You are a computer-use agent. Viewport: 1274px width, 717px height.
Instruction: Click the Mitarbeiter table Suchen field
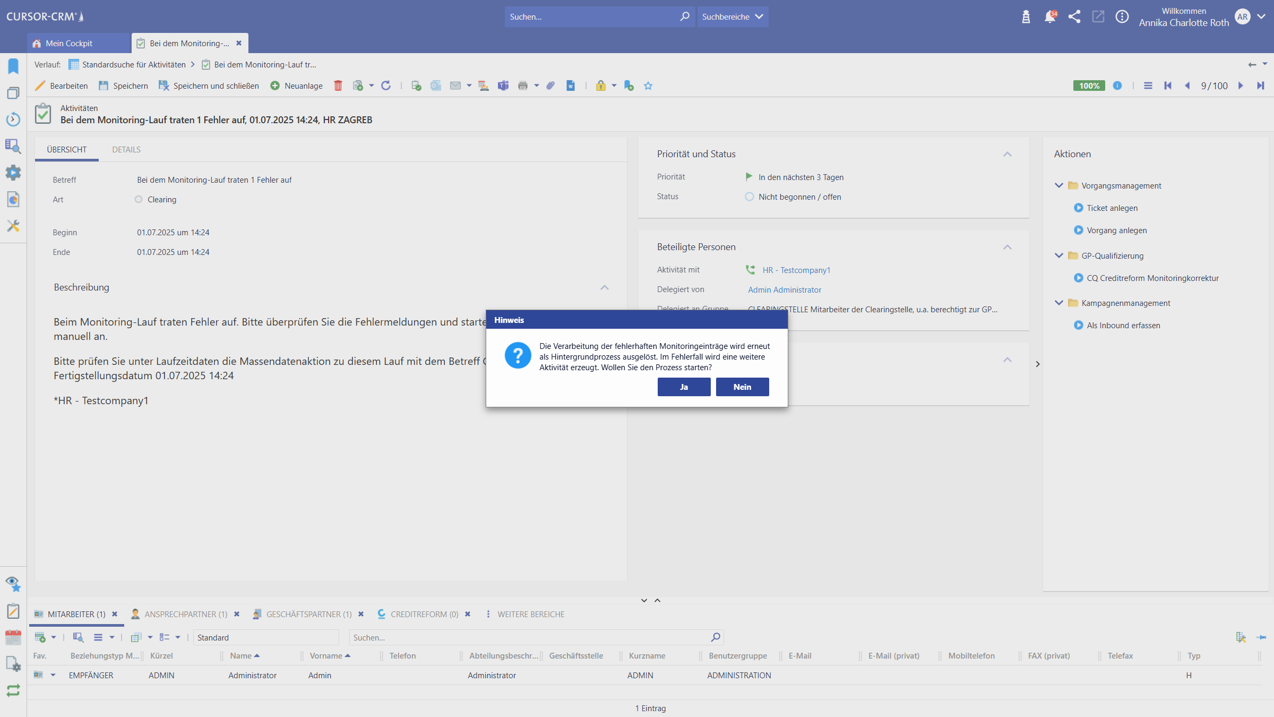coord(536,637)
